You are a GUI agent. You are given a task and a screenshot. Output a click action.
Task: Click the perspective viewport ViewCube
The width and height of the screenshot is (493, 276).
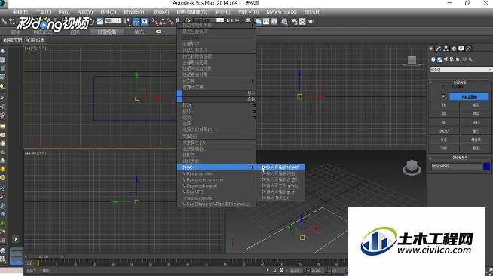[412, 167]
